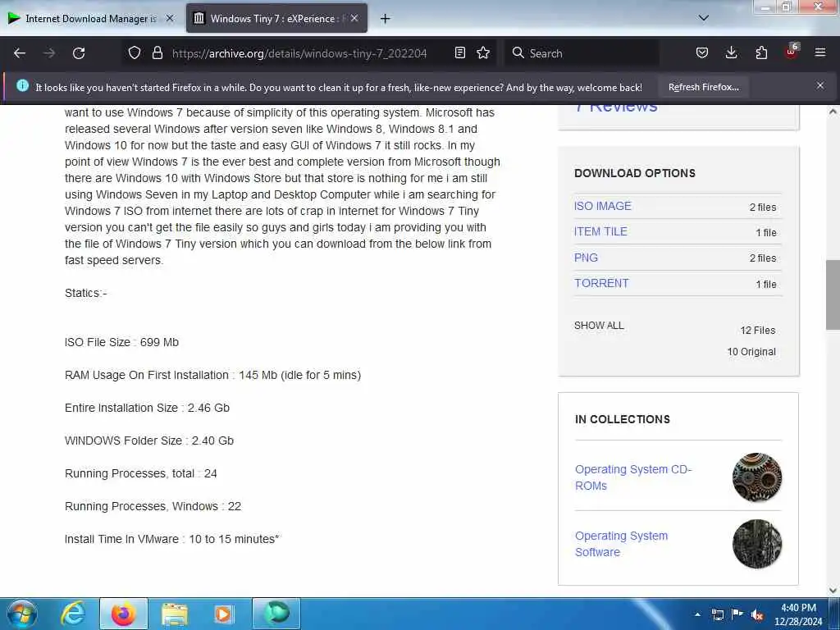
Task: Click the network tray icon
Action: 717,614
